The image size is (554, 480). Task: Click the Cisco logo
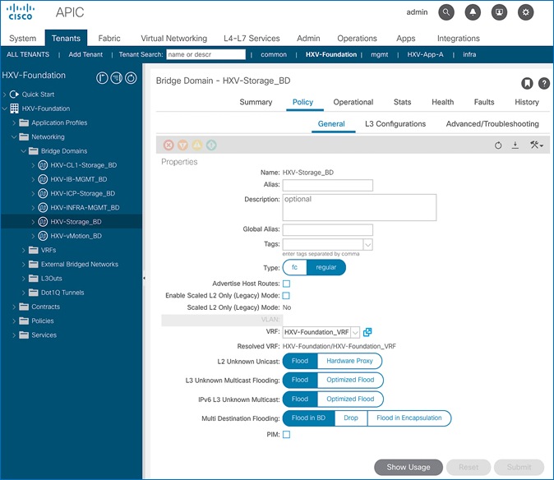(21, 12)
